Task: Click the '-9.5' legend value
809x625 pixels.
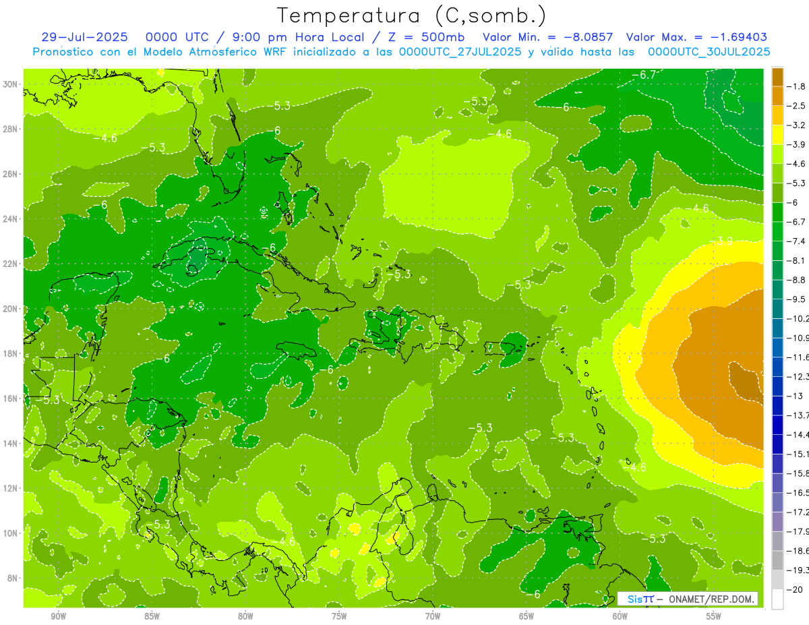Action: [x=796, y=299]
